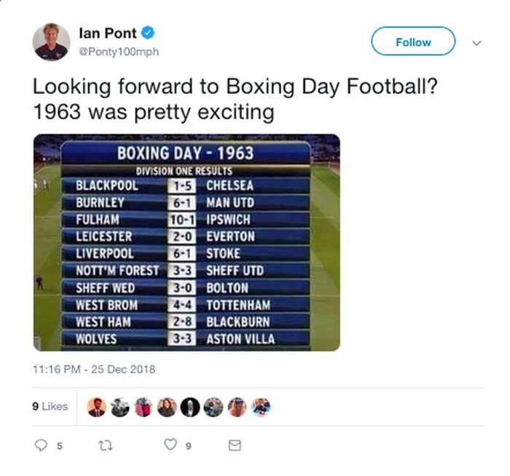Retweet this Boxing Day tweet
Viewport: 510px width, 476px height.
click(106, 445)
